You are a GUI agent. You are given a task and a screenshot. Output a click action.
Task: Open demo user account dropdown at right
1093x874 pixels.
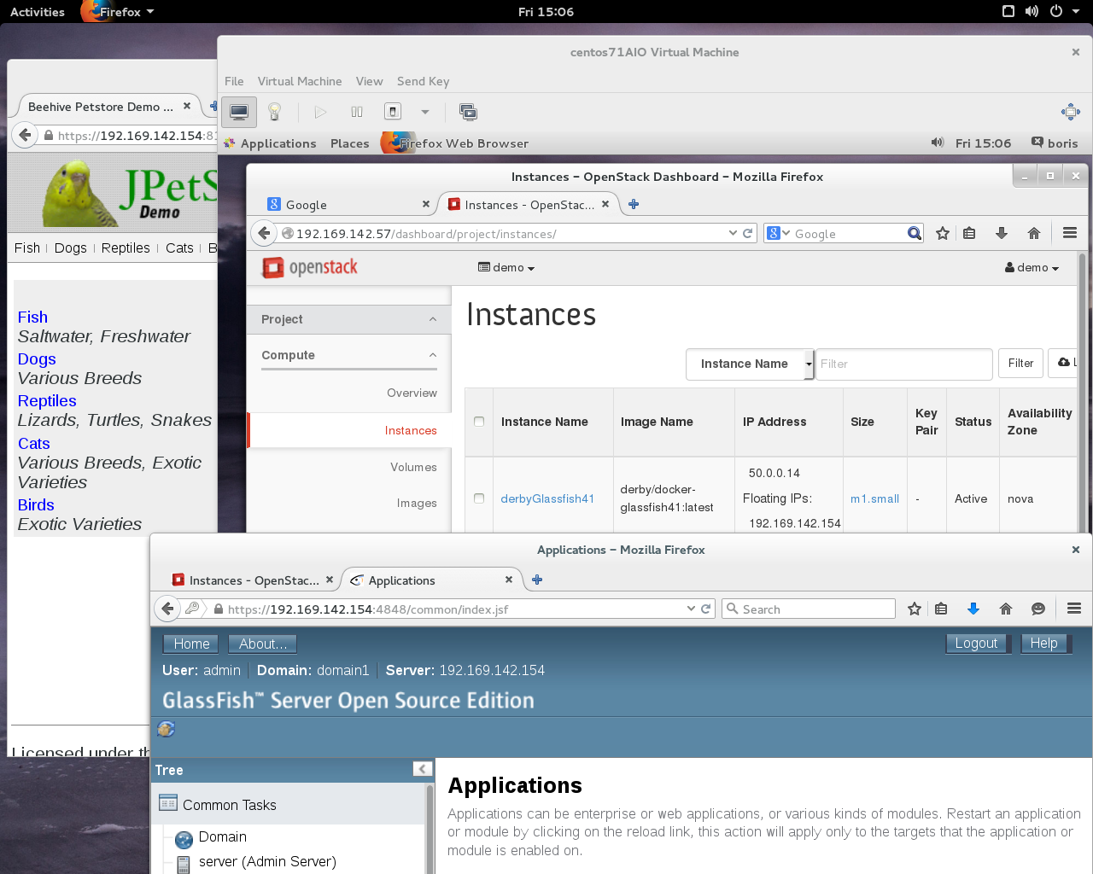tap(1032, 268)
